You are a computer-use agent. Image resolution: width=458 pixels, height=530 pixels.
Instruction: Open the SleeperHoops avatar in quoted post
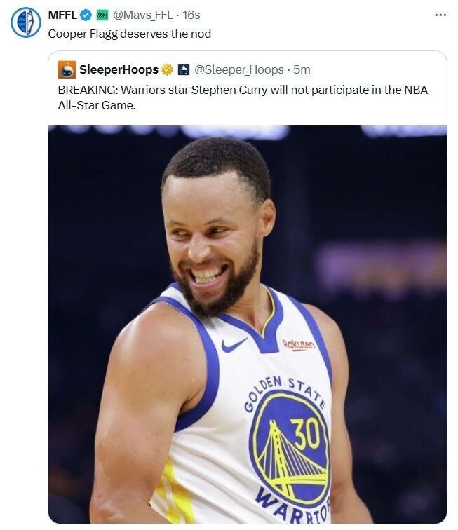(67, 69)
